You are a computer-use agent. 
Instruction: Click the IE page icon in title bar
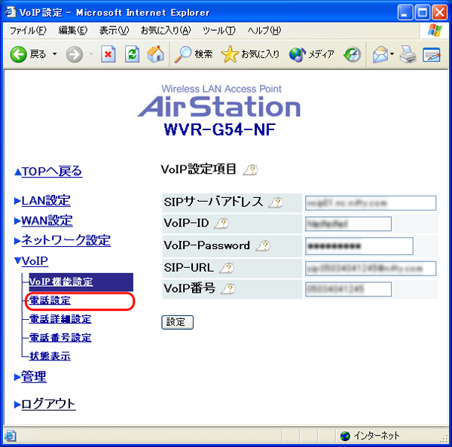[10, 12]
